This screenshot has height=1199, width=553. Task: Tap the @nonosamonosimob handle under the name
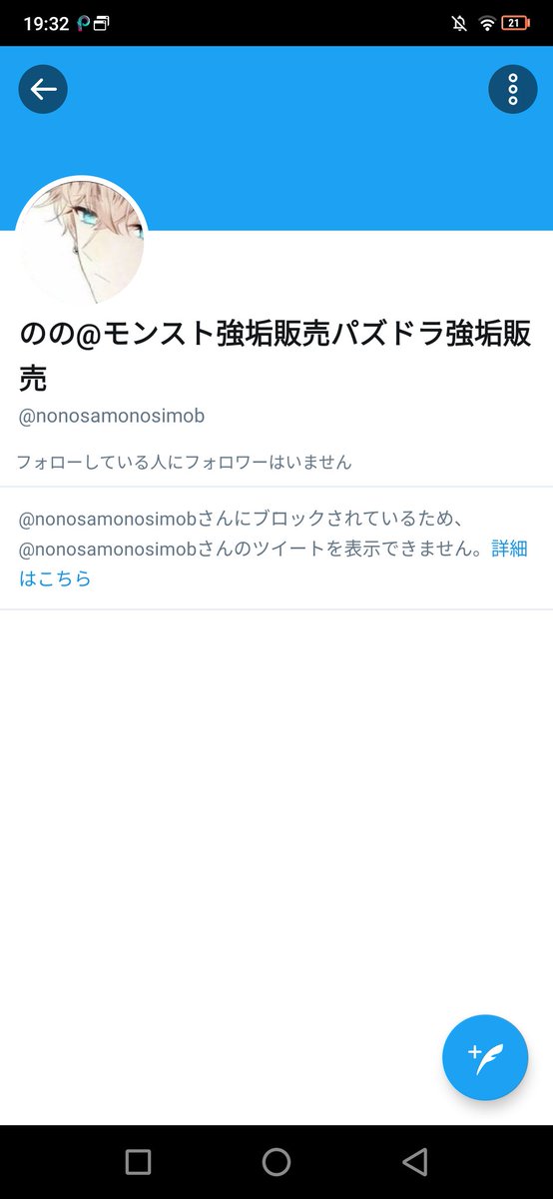(x=112, y=416)
